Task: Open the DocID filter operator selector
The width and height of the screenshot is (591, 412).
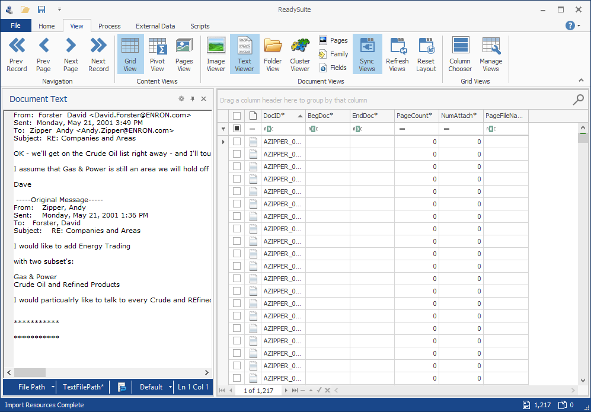Action: point(269,129)
